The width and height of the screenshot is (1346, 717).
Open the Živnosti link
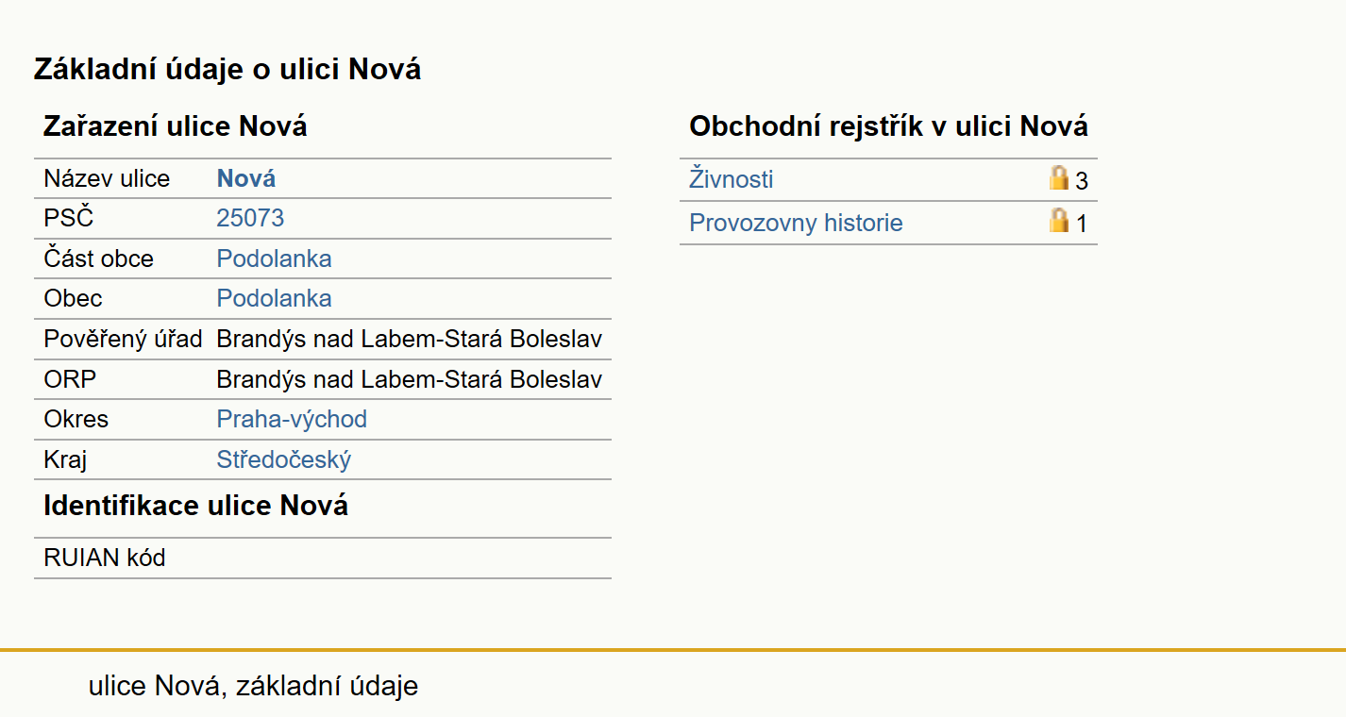[732, 179]
